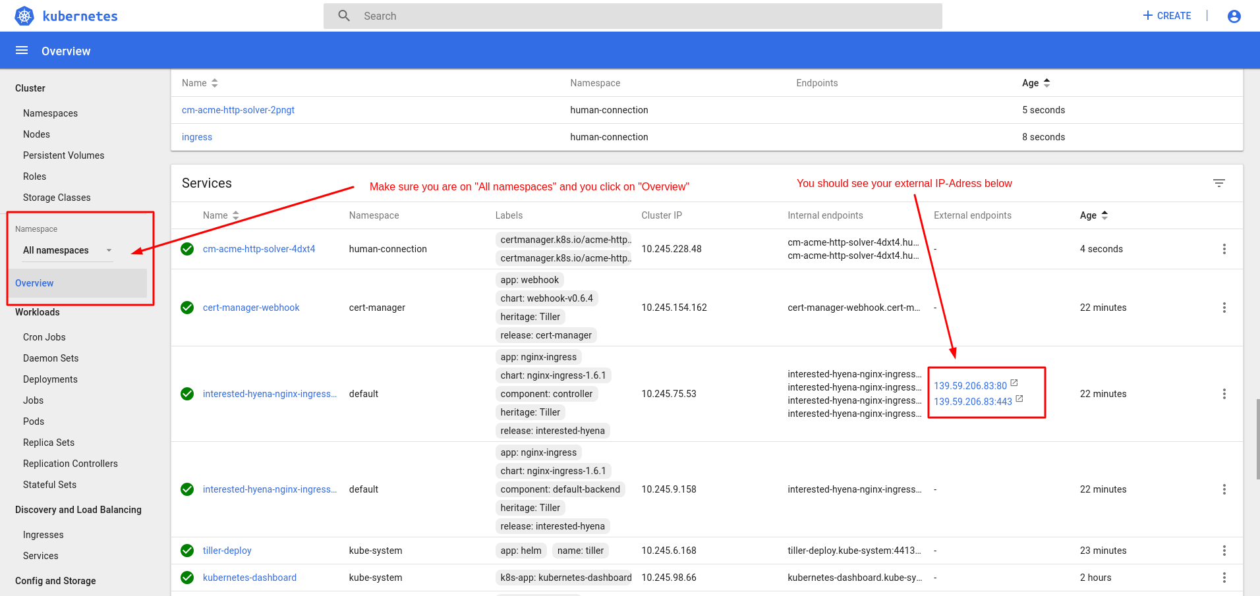Open the external link icon next to 139.59.206.83:443
This screenshot has height=596, width=1260.
tap(1019, 398)
